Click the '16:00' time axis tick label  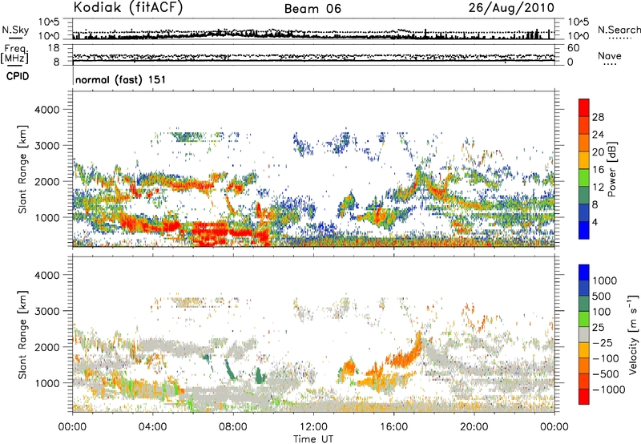point(393,427)
